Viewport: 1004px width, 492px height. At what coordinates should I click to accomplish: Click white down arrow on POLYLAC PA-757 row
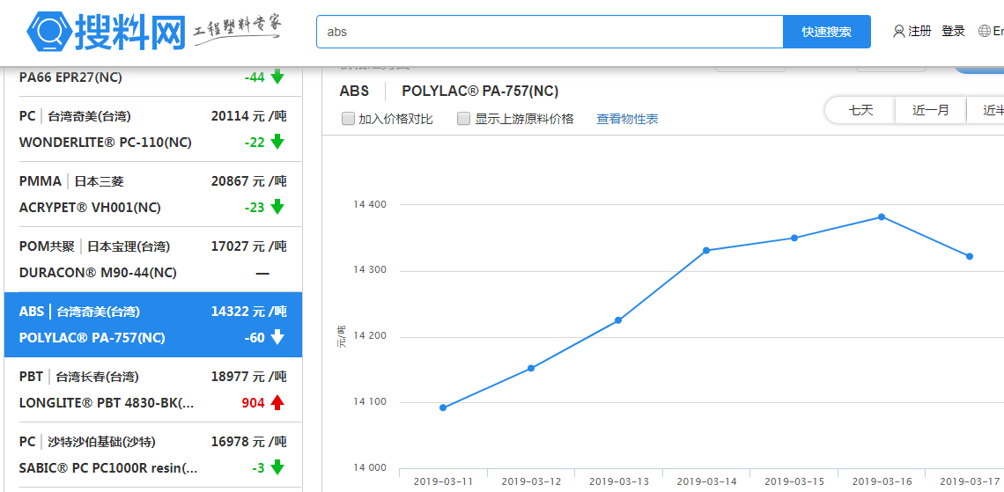[277, 337]
